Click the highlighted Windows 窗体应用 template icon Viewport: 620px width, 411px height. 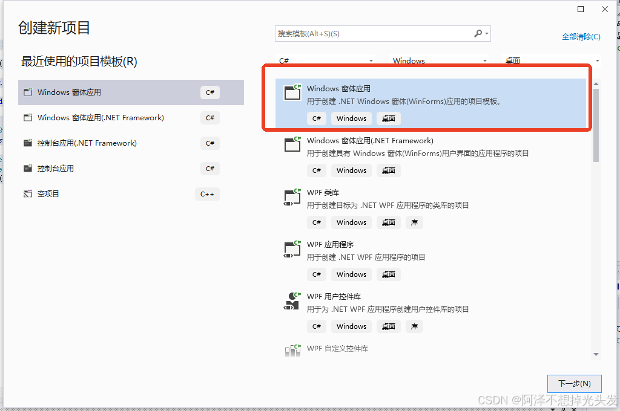coord(292,92)
